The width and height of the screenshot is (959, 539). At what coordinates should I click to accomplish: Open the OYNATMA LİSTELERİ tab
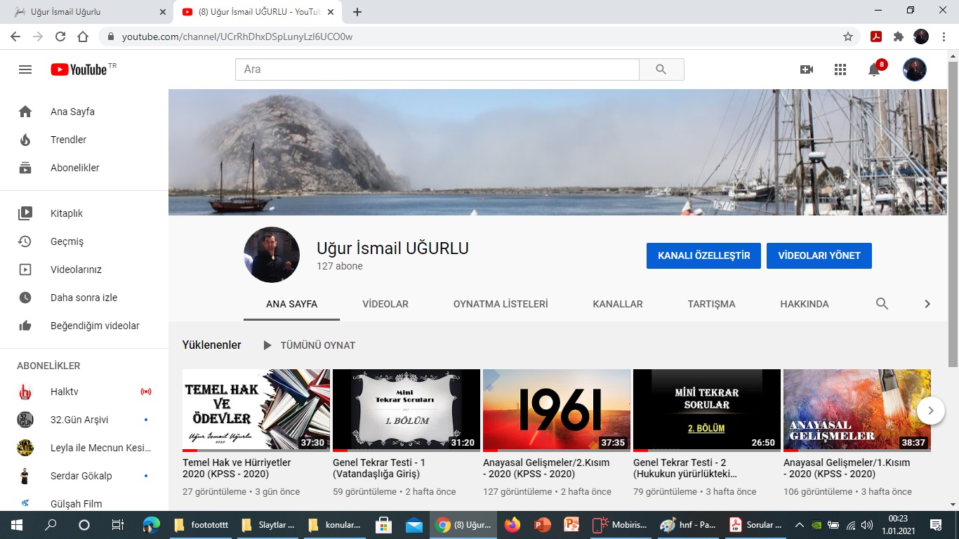coord(500,304)
